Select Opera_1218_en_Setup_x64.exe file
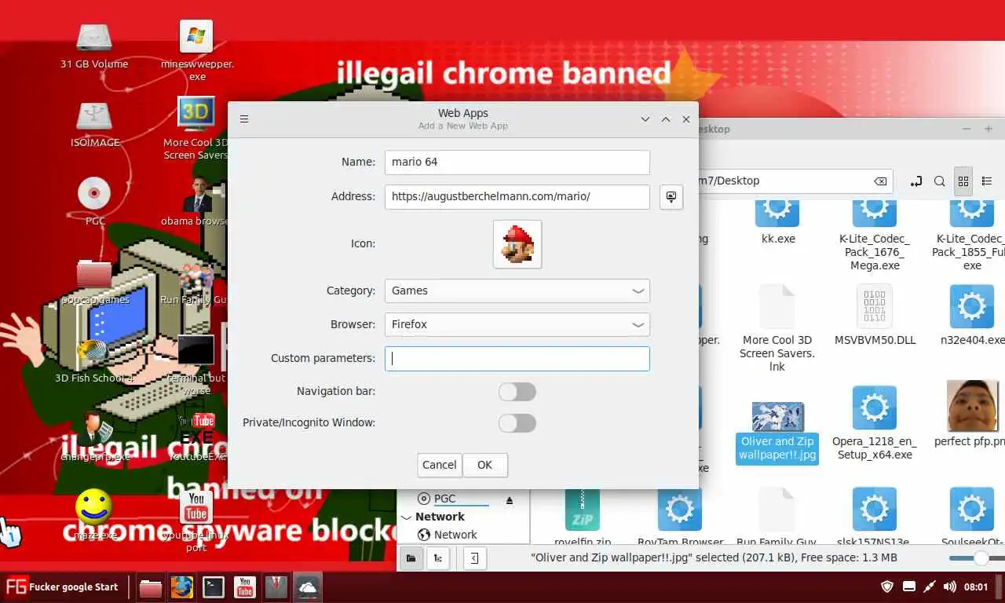The height and width of the screenshot is (603, 1005). pyautogui.click(x=875, y=422)
